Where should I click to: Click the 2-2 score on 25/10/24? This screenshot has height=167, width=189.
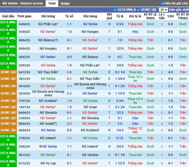point(69,93)
